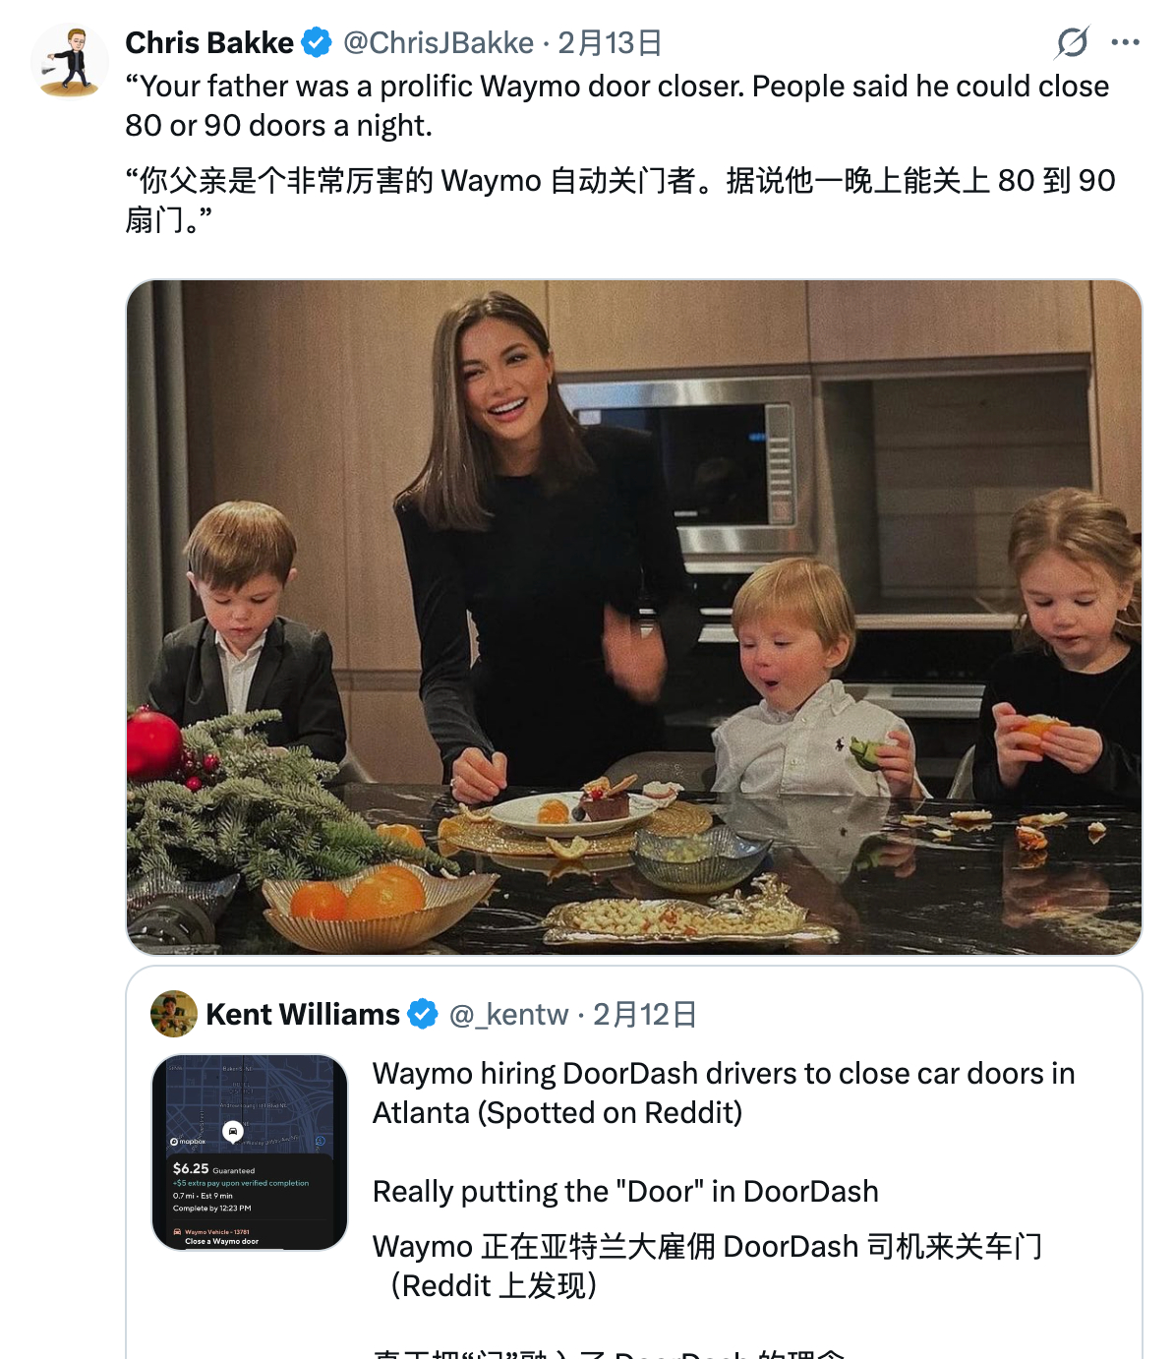Click the 2月12日 quoted tweet date
The height and width of the screenshot is (1359, 1174).
(644, 1014)
